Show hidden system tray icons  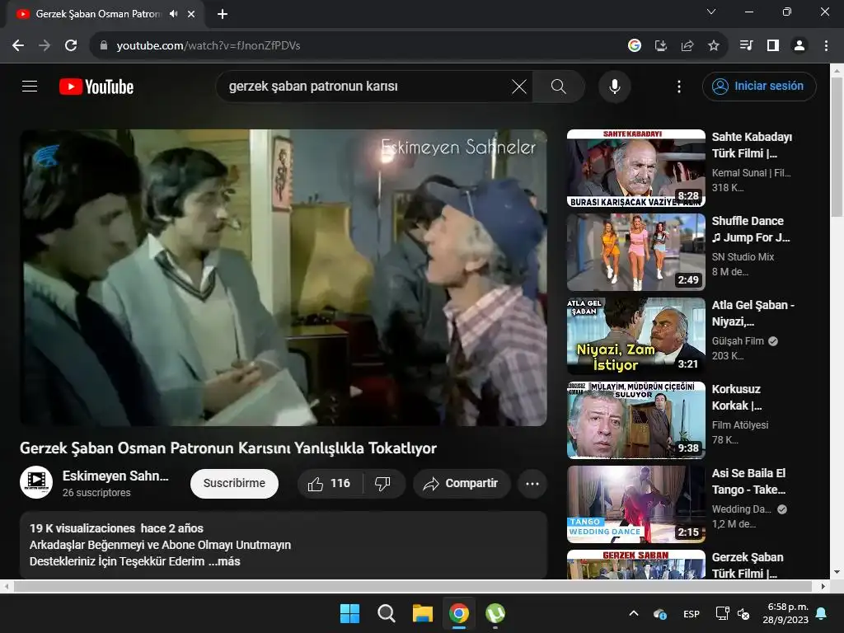(x=634, y=613)
